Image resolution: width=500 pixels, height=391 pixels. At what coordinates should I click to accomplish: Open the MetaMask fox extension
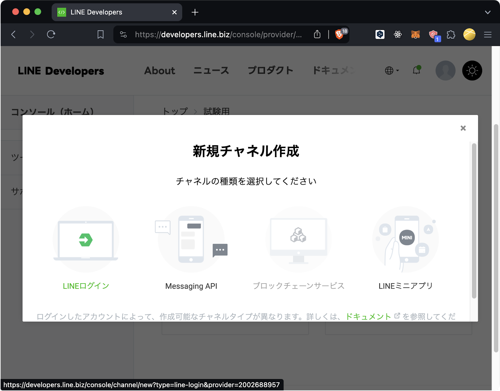point(415,34)
